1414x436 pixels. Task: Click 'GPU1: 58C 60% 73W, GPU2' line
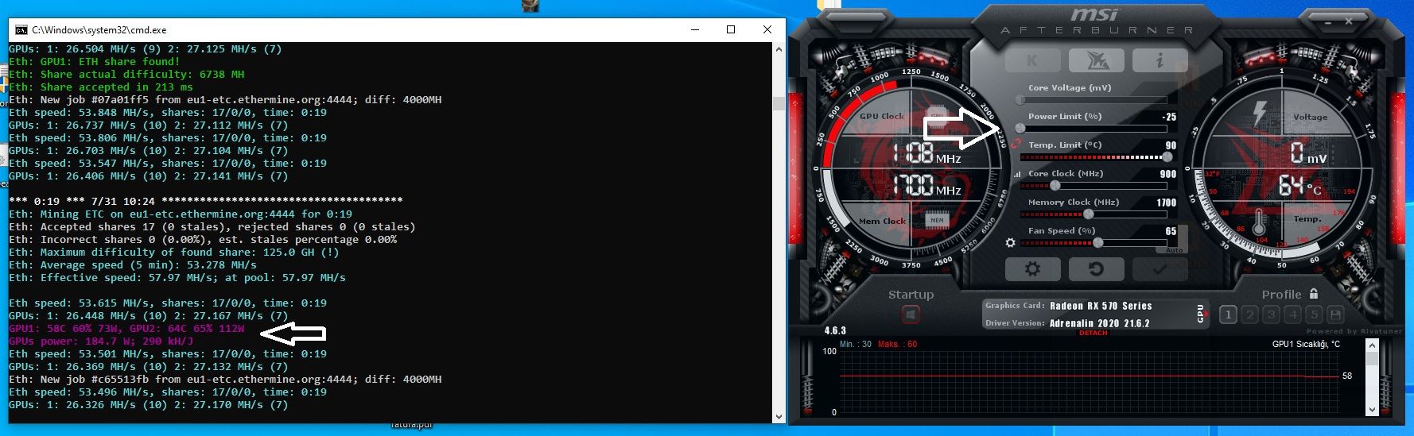point(126,328)
